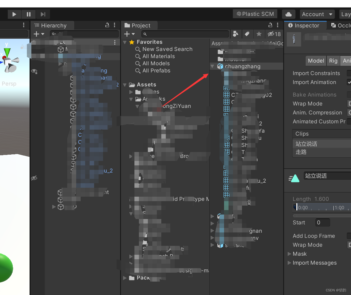Advance one frame with the Step button
This screenshot has width=351, height=295.
(43, 14)
